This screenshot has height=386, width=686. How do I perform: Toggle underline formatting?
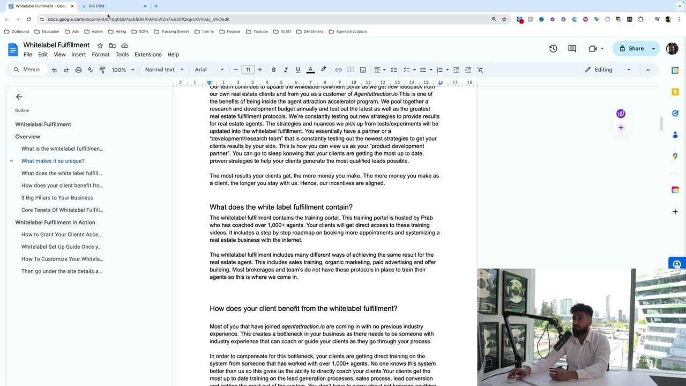coord(298,70)
